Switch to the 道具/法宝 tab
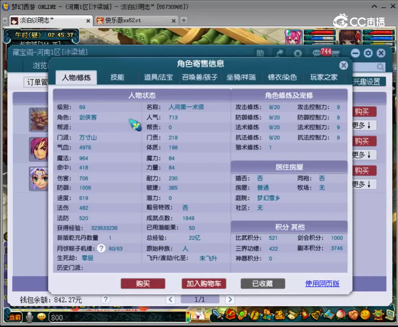This screenshot has width=398, height=327. pyautogui.click(x=158, y=77)
